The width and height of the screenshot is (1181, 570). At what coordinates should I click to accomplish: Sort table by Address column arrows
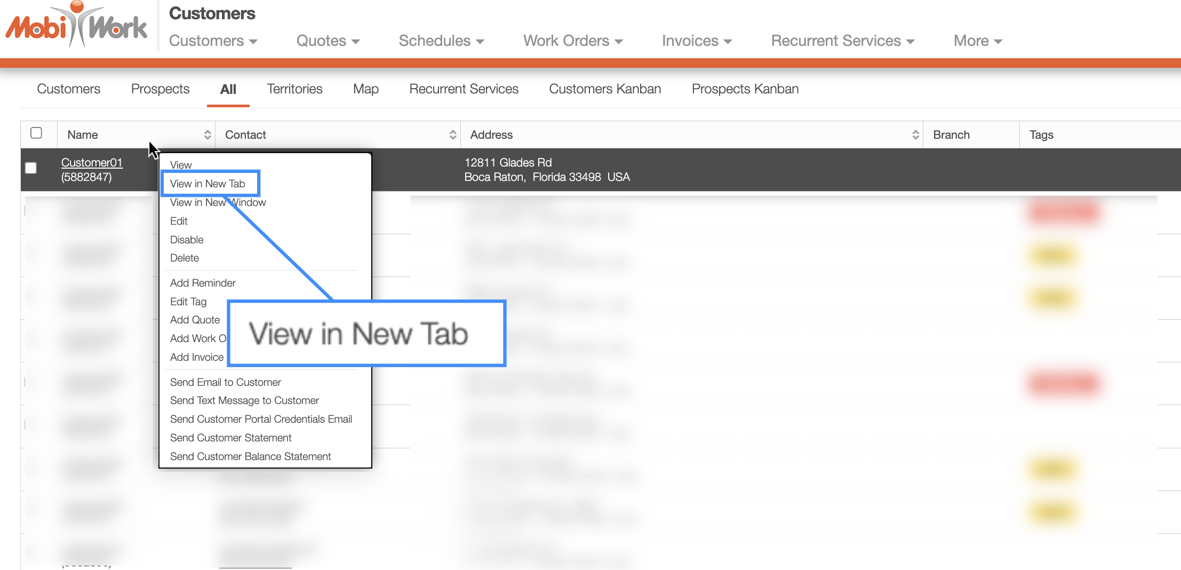click(x=915, y=135)
